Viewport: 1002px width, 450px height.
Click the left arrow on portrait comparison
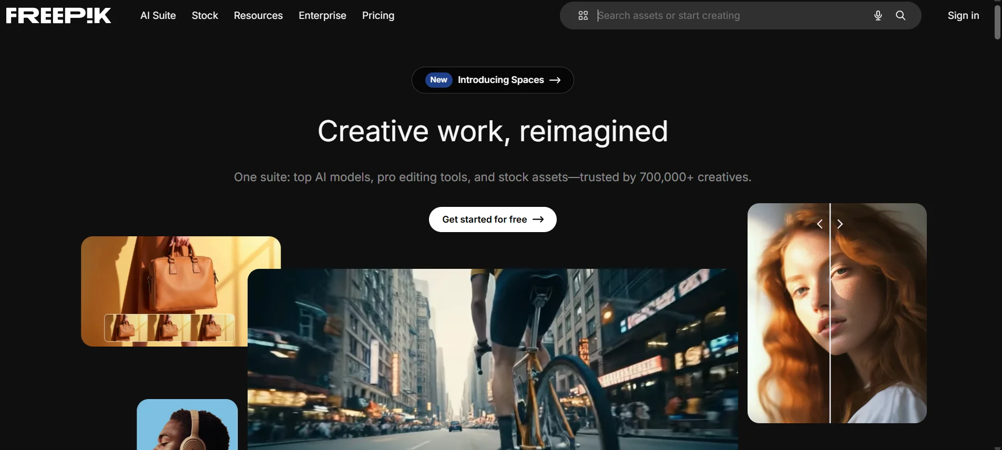(820, 224)
